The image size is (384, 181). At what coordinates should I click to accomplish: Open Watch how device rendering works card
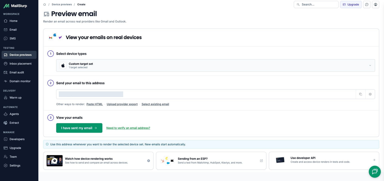(98, 161)
